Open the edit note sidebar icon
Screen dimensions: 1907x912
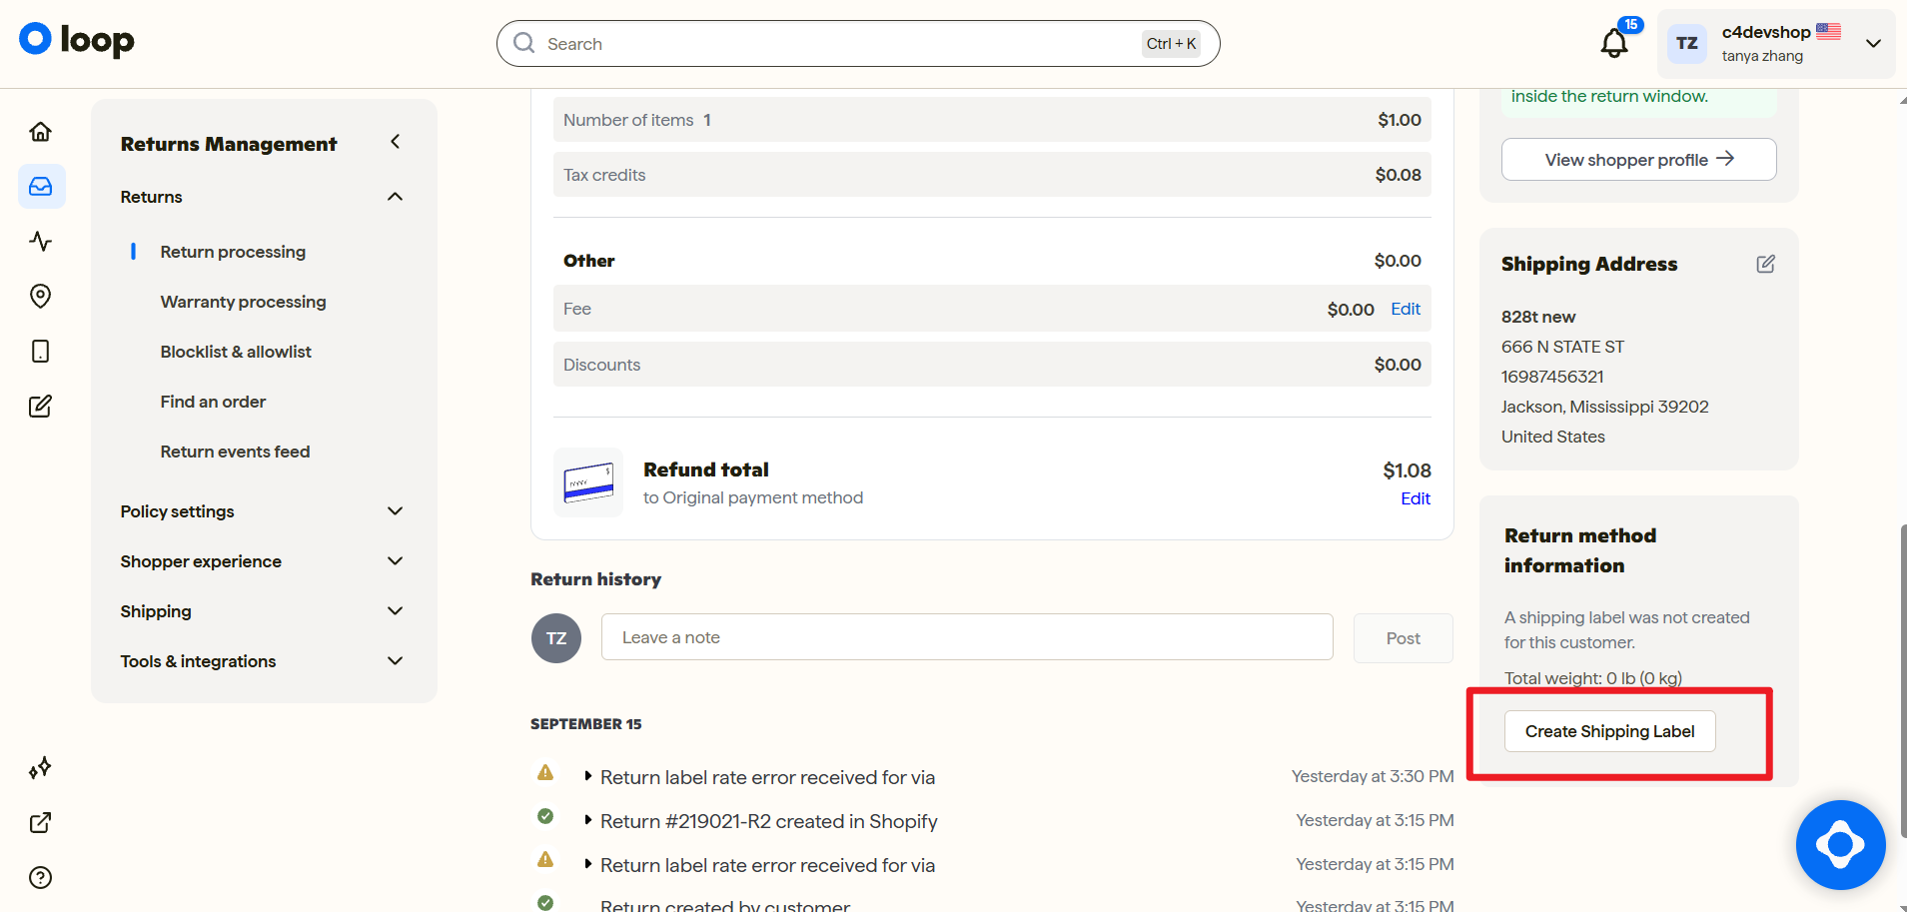click(41, 406)
